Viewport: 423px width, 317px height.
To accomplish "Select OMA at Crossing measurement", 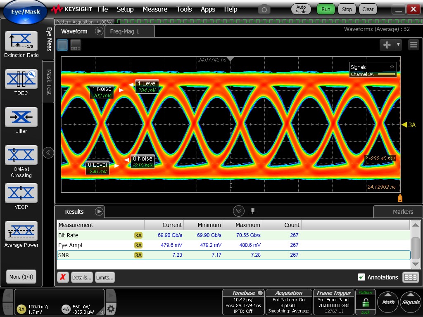I will [x=21, y=155].
